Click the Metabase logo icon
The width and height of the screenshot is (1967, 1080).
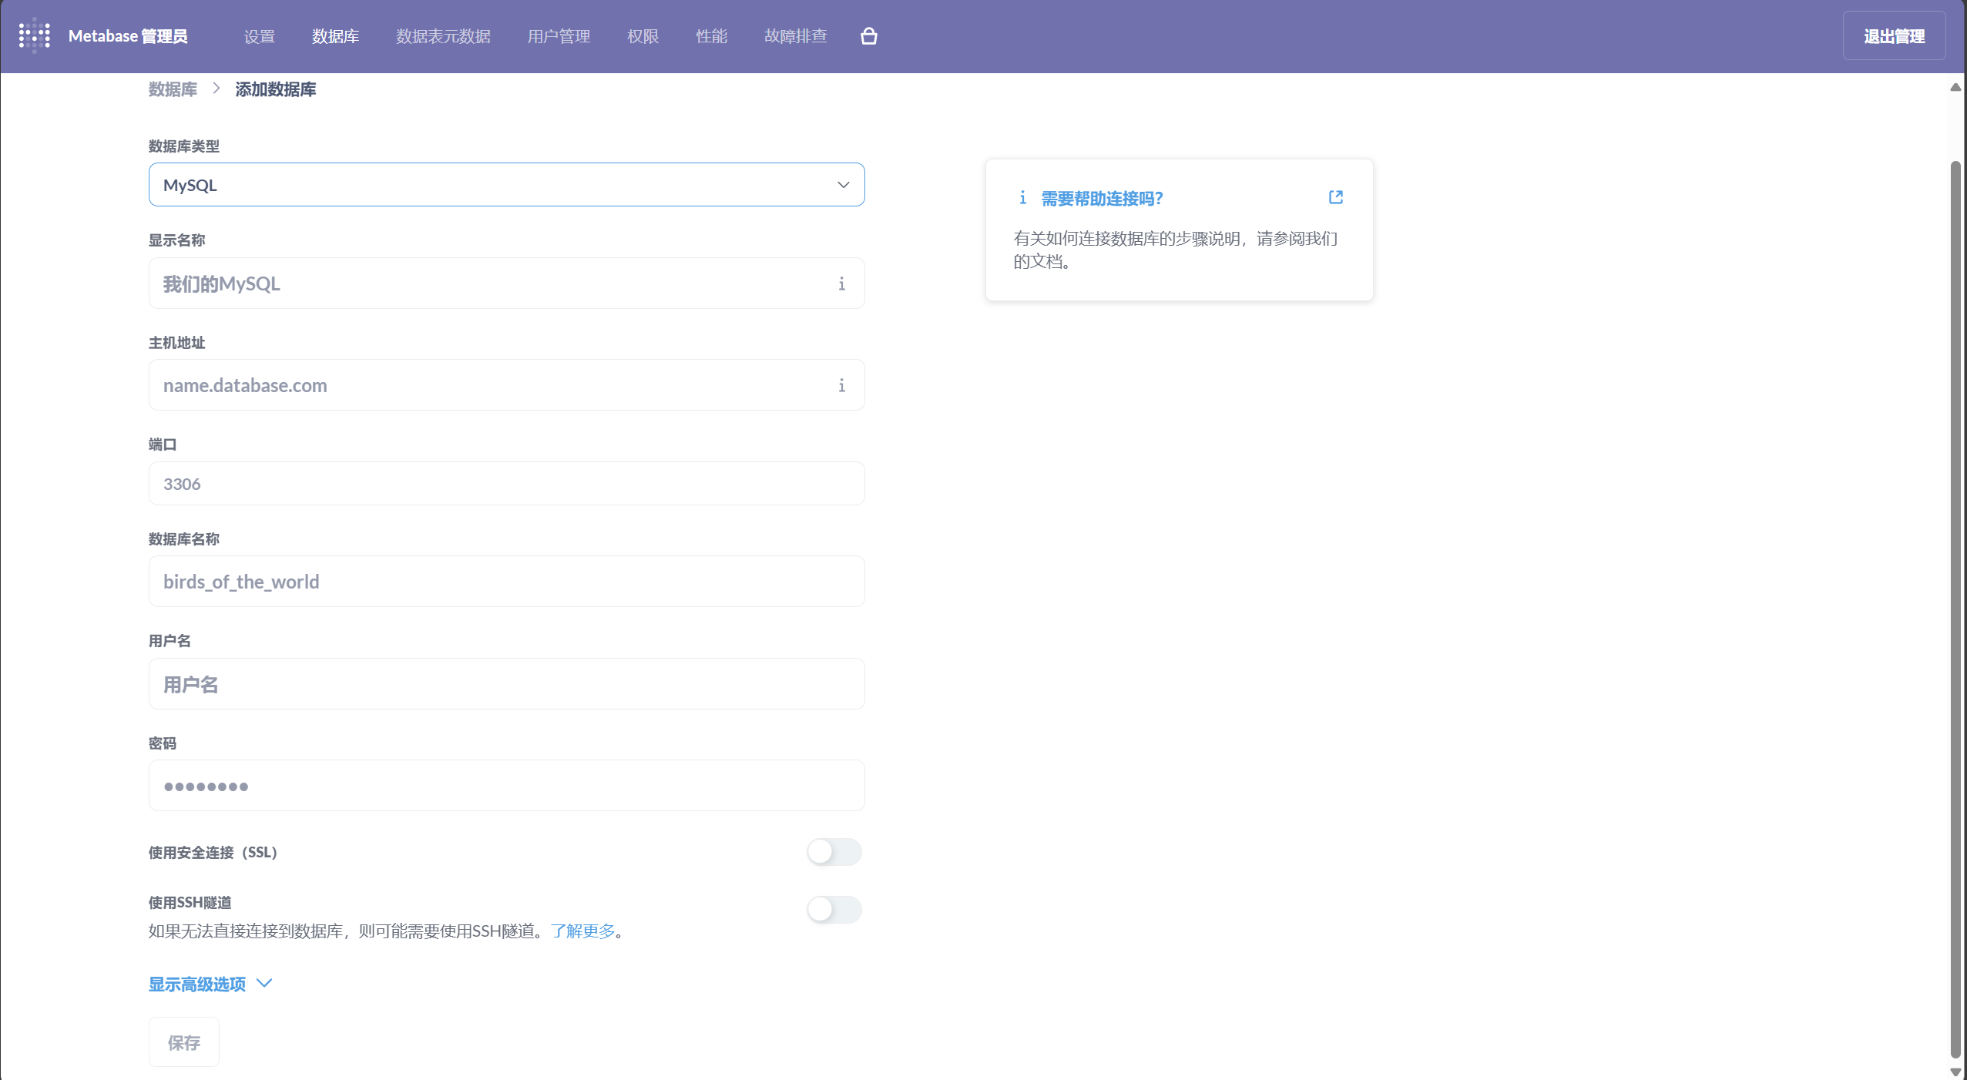coord(35,35)
